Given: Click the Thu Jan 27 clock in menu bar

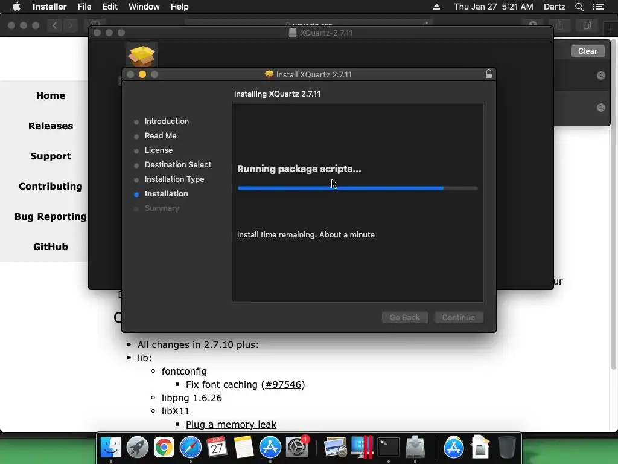Looking at the screenshot, I should pos(494,7).
